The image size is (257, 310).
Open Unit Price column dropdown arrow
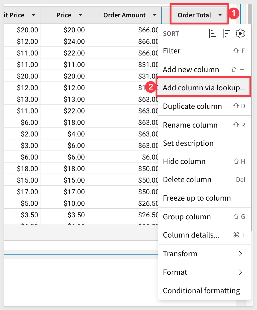point(33,15)
